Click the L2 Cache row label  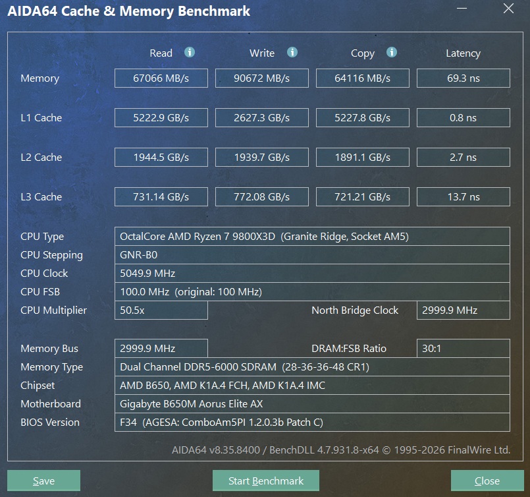(x=41, y=158)
